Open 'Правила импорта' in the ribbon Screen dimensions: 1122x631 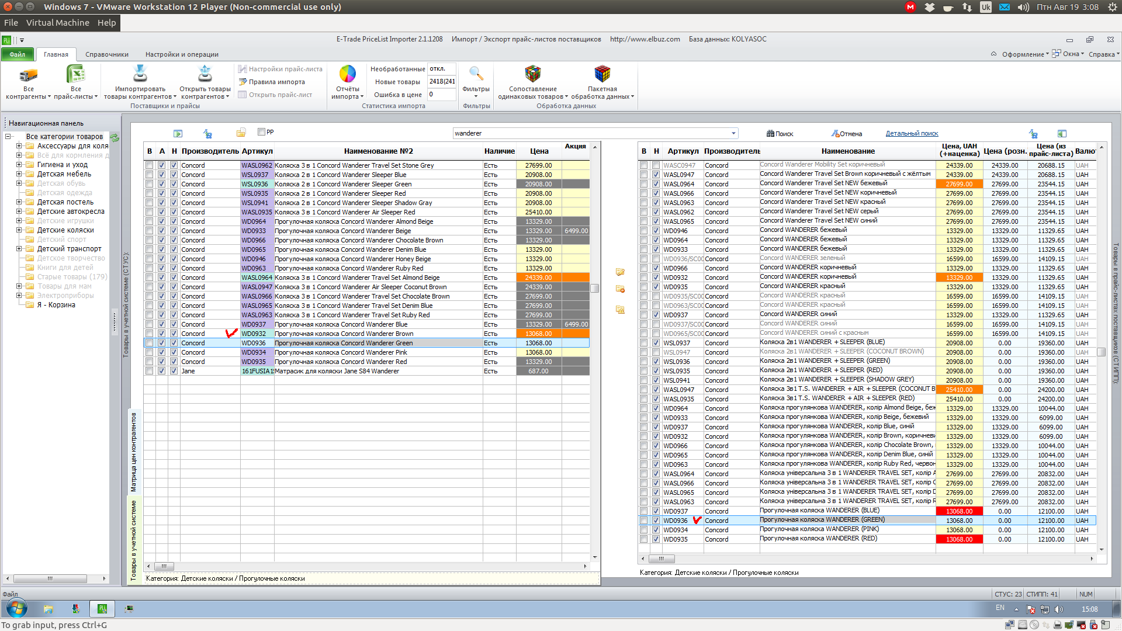(272, 82)
